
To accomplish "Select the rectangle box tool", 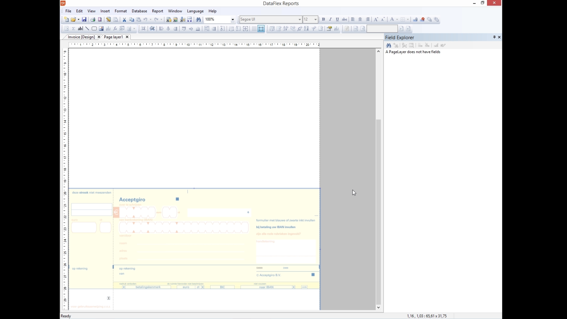I will point(94,29).
